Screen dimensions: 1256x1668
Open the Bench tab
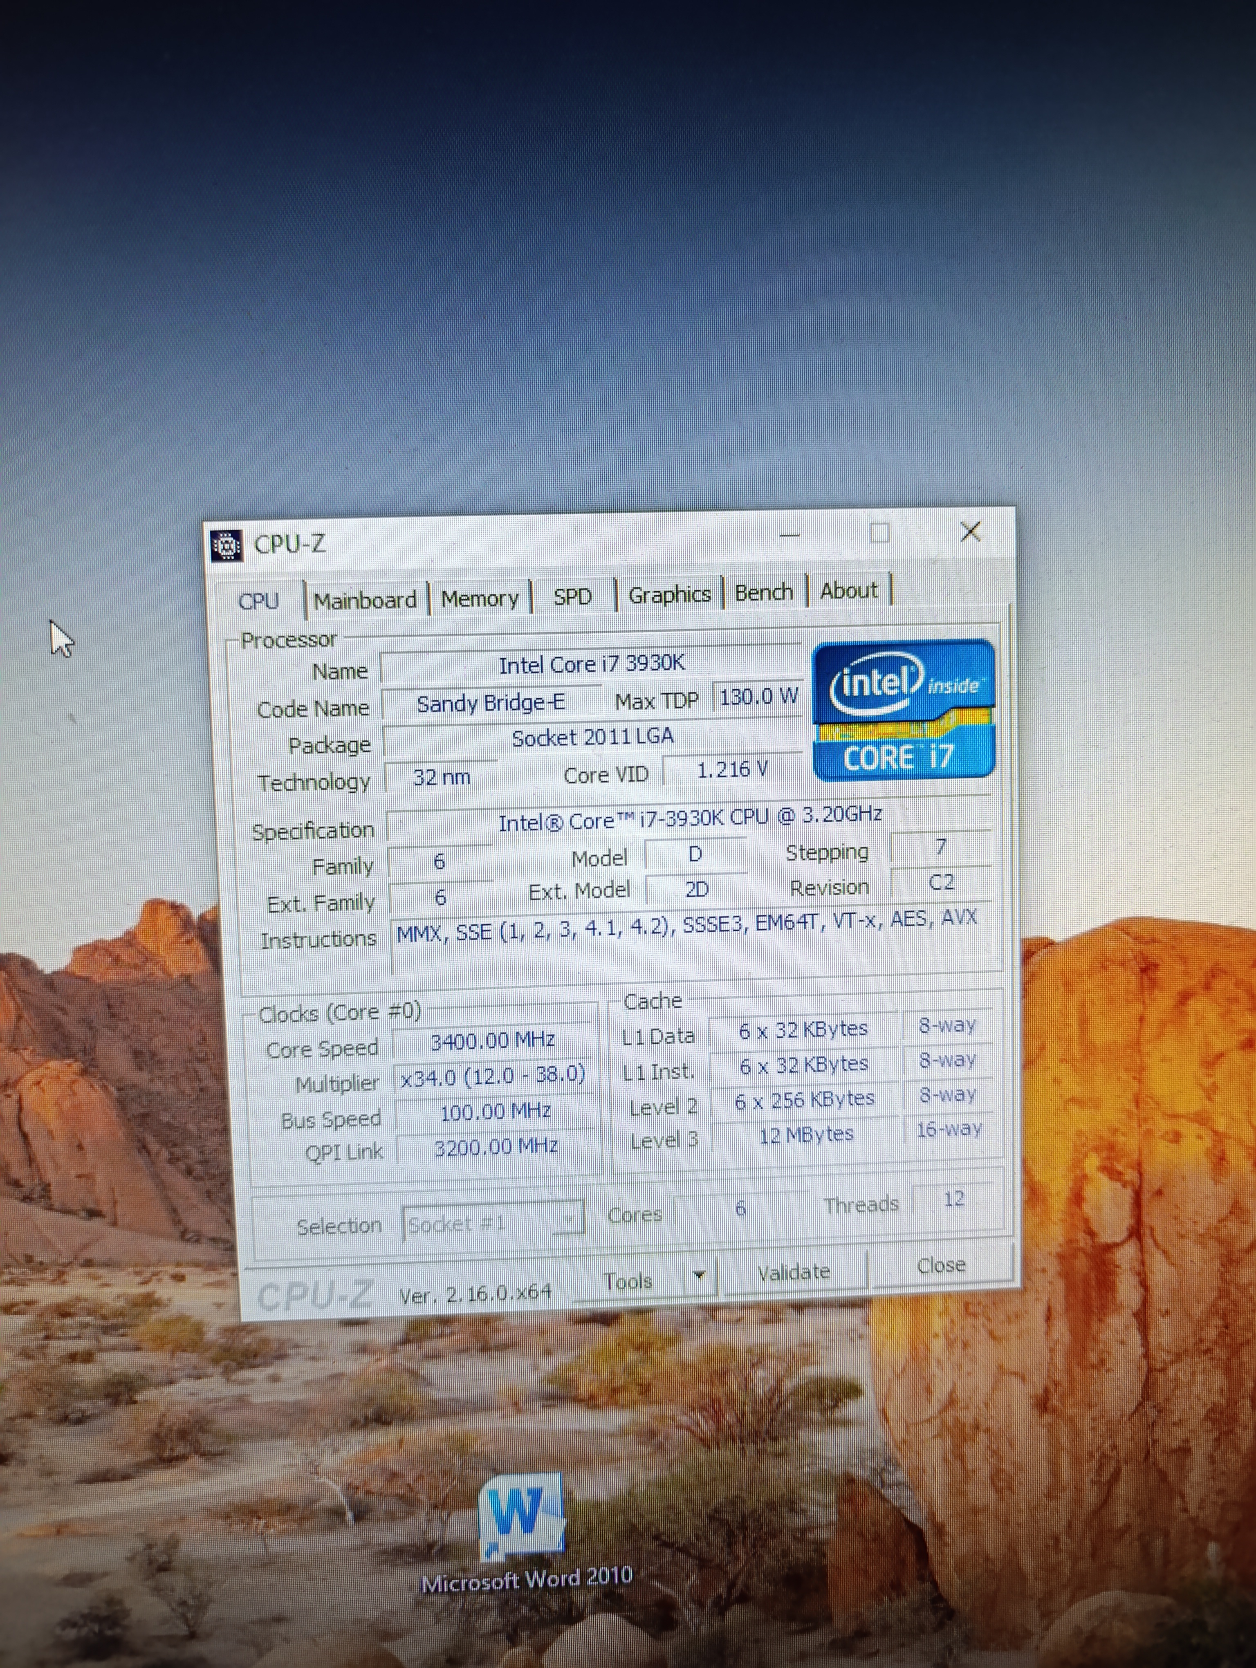(764, 593)
